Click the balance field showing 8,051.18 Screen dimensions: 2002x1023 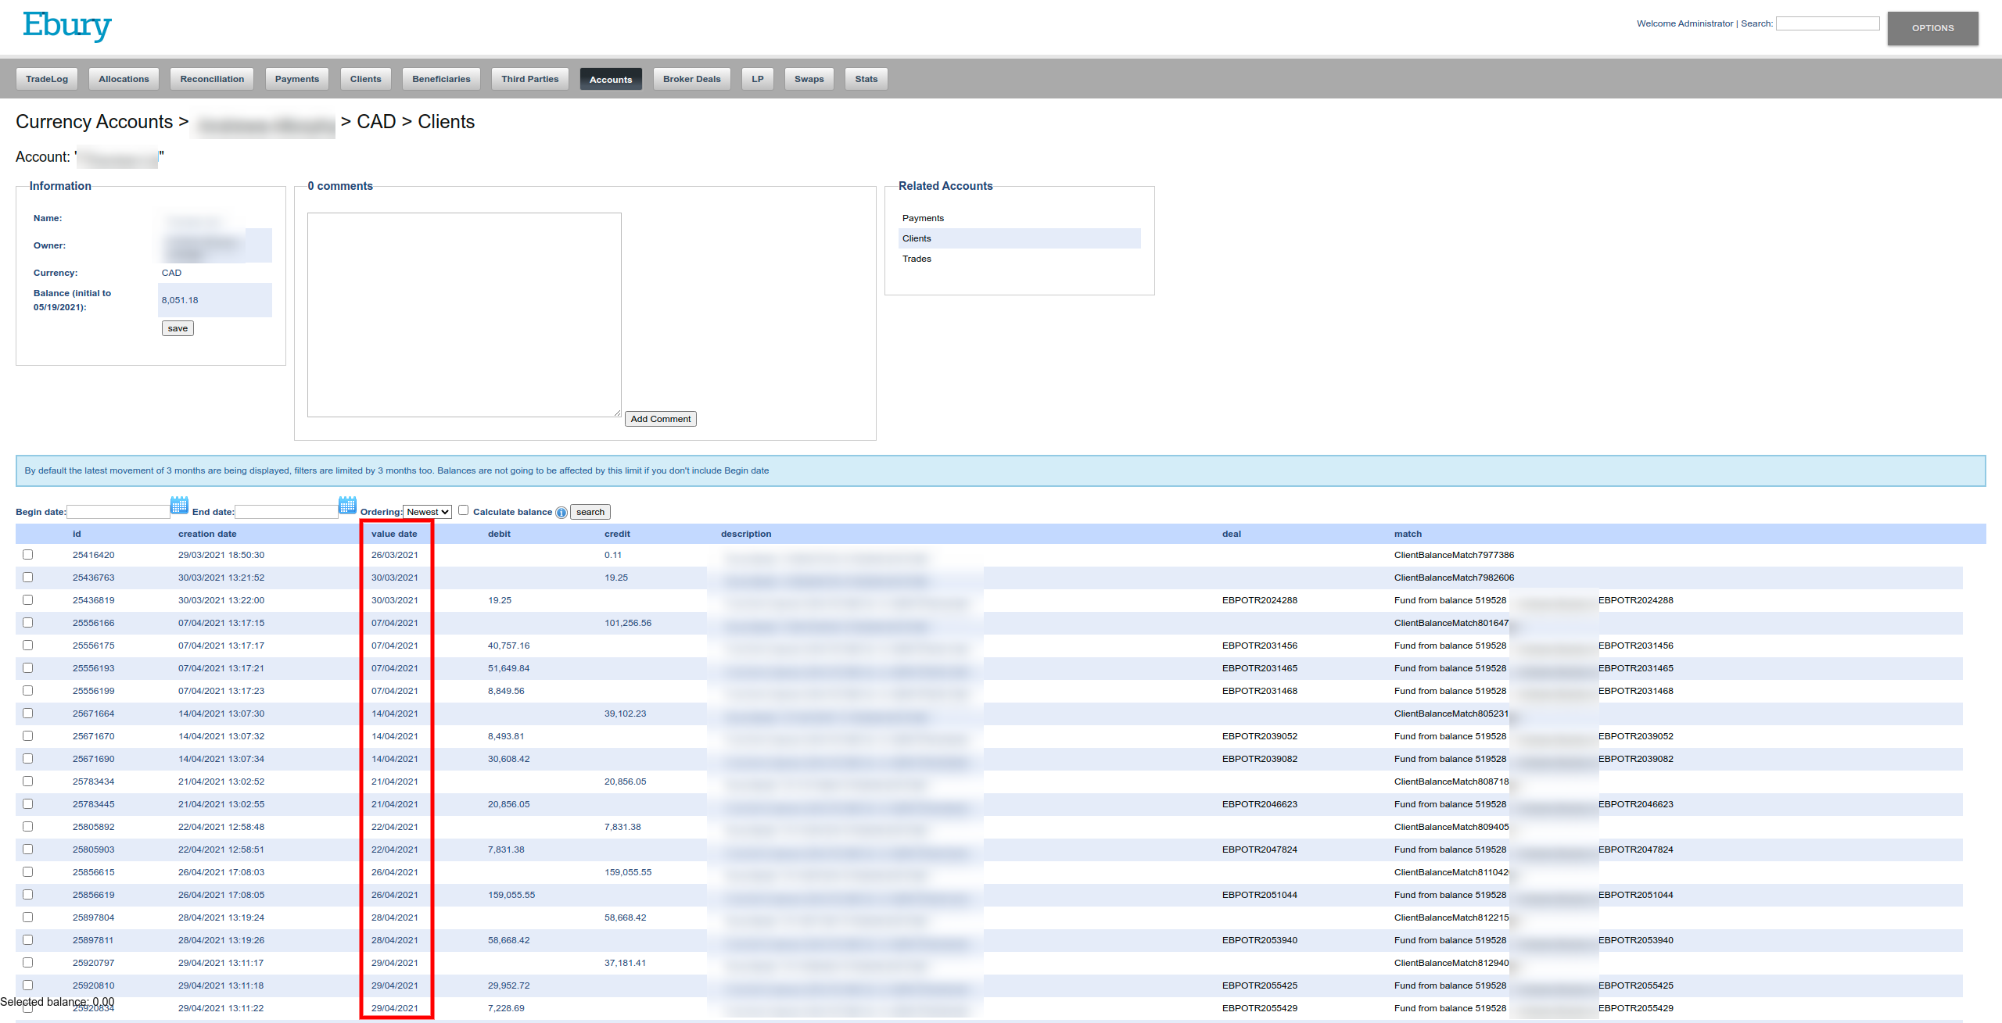[x=215, y=300]
